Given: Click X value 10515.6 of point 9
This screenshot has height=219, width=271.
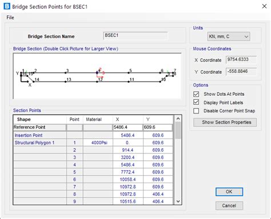Looking at the screenshot, I should point(128,201).
